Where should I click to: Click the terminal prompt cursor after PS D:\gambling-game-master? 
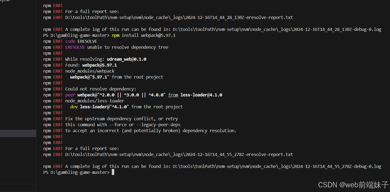click(x=113, y=172)
